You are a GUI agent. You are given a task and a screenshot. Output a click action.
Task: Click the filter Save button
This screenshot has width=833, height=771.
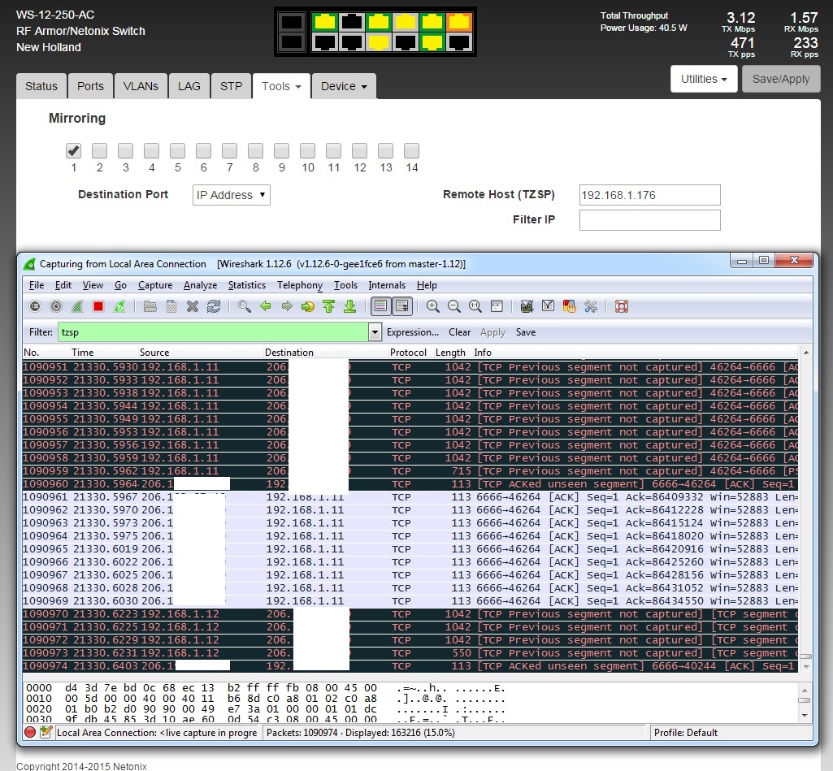pos(526,332)
